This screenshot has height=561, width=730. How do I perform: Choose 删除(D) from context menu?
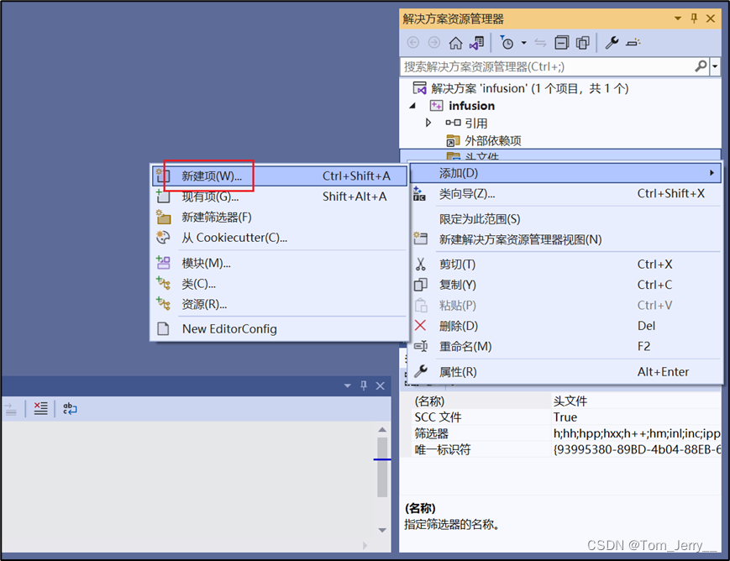point(566,326)
